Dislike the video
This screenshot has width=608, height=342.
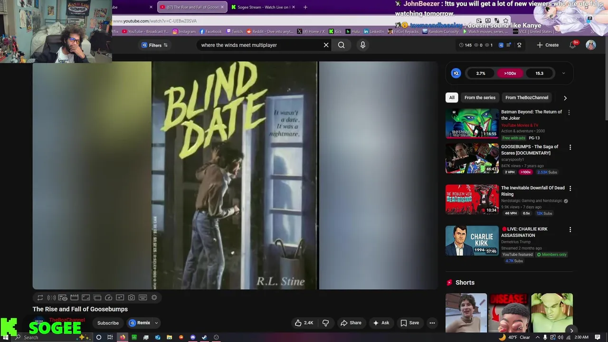pos(325,323)
